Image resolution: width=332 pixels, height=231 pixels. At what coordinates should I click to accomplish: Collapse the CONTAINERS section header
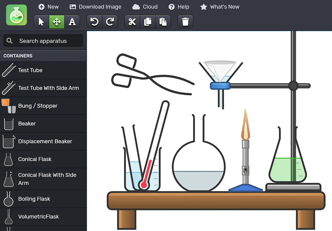tap(43, 56)
